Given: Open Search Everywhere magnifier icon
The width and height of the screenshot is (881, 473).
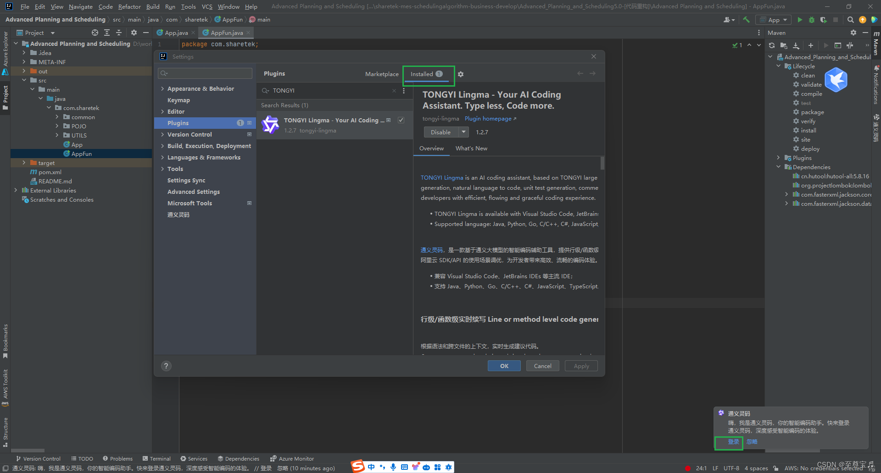Looking at the screenshot, I should coord(850,20).
